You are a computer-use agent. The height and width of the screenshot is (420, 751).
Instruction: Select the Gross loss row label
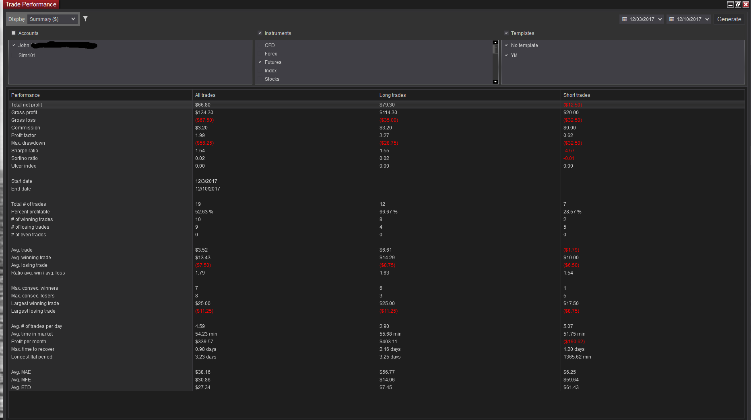(x=23, y=120)
